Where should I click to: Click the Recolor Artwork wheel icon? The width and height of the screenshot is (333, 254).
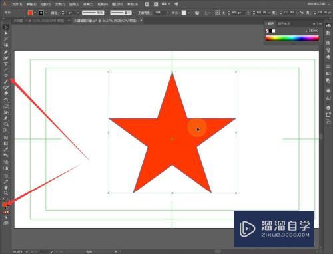[x=197, y=13]
